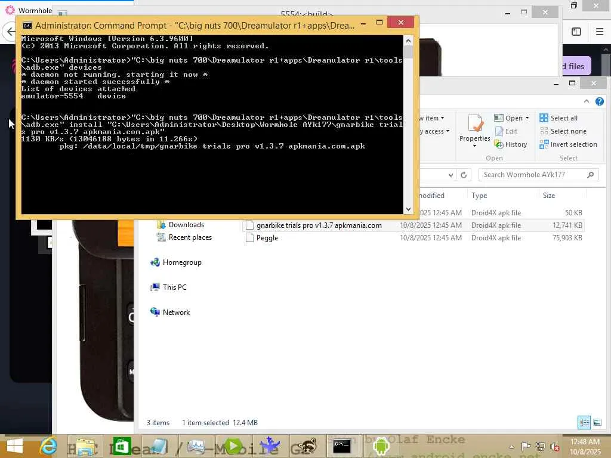
Task: Click the Invert selection icon
Action: pyautogui.click(x=544, y=144)
